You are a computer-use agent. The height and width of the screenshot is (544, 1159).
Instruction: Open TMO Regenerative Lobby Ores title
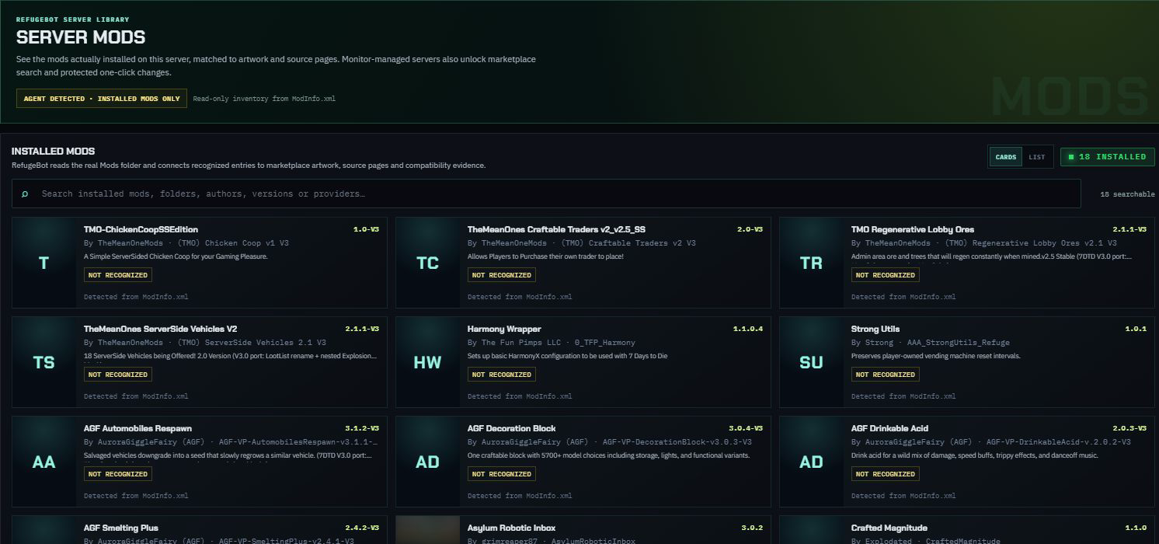(x=912, y=229)
